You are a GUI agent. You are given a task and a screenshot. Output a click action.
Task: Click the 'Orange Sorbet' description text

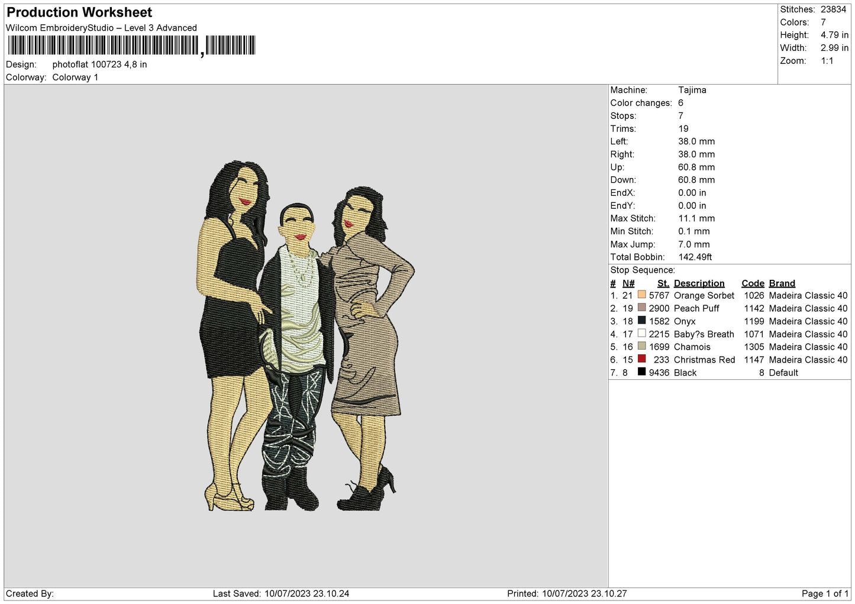point(704,296)
